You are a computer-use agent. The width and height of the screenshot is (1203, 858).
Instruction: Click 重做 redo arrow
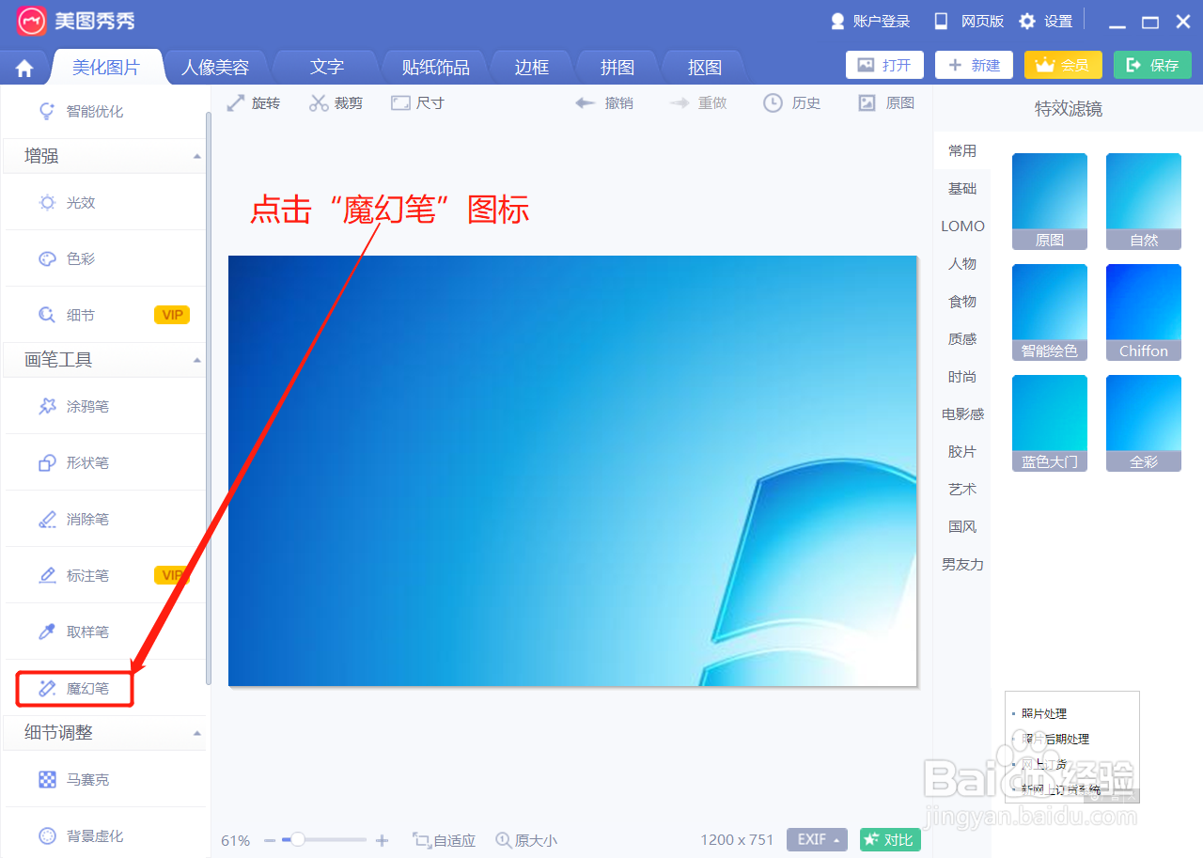pyautogui.click(x=698, y=102)
